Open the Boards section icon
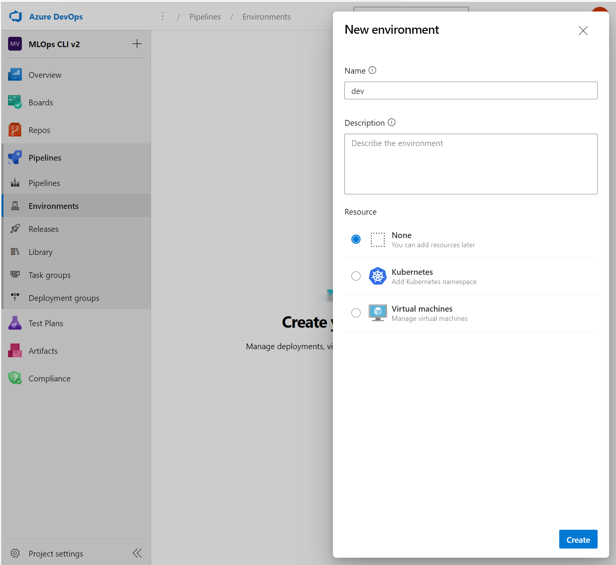616x565 pixels. tap(15, 102)
